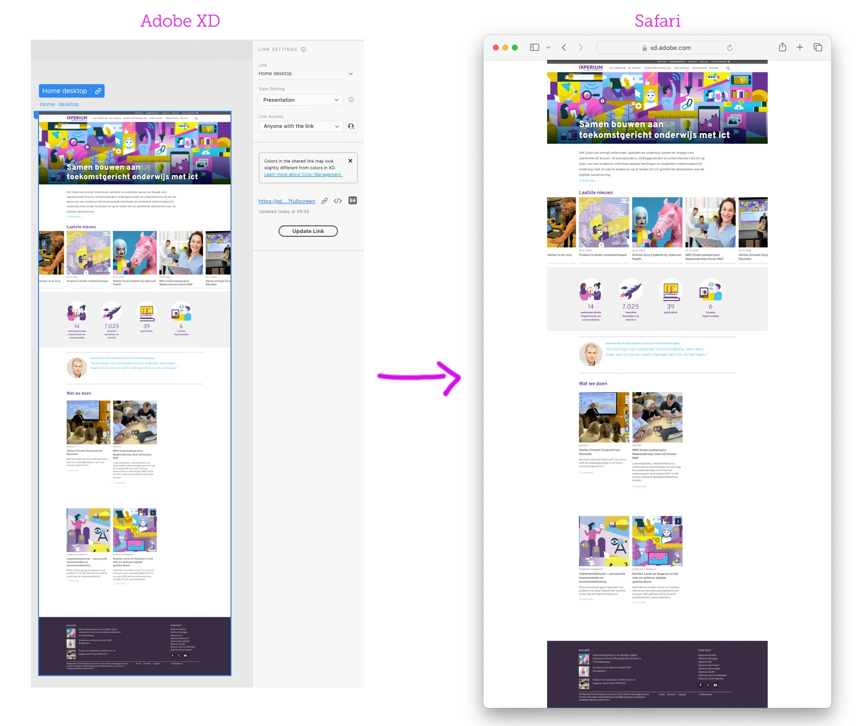Click the xd.adobe.com address bar in Safari
The width and height of the screenshot is (858, 726).
(666, 48)
